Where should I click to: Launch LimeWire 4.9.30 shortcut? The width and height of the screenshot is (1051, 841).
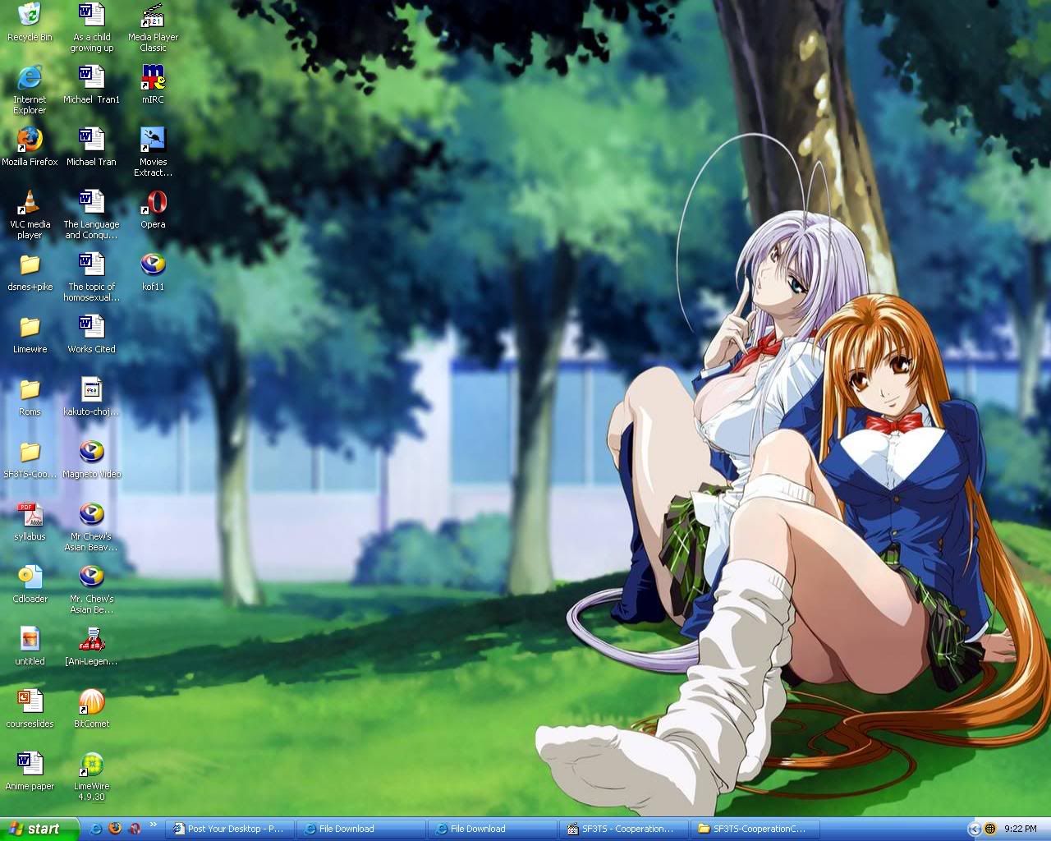[x=91, y=776]
